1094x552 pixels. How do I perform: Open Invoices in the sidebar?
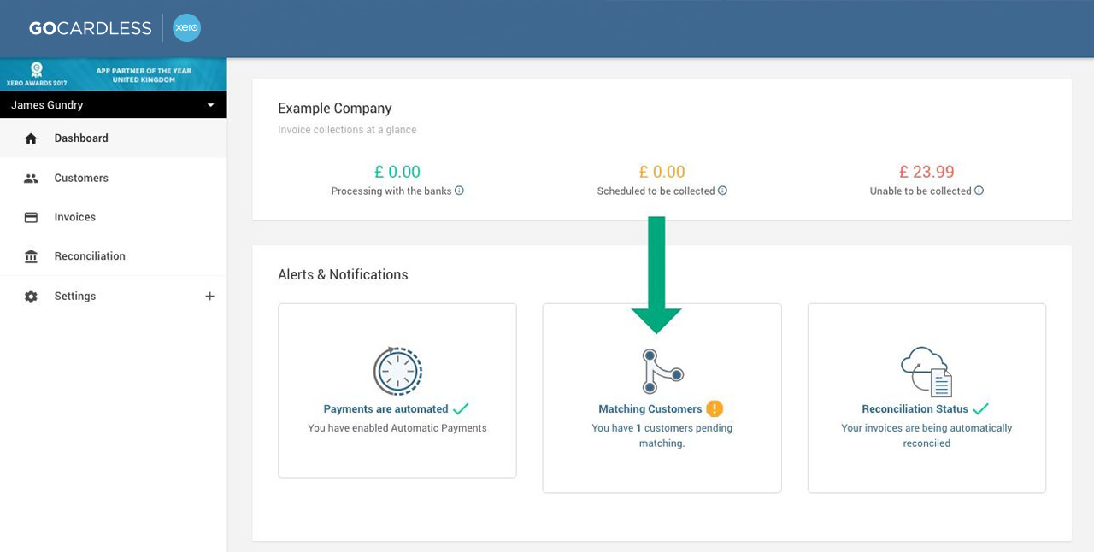(x=114, y=218)
